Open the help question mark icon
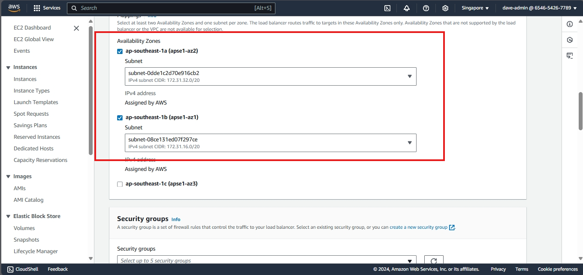 (426, 8)
